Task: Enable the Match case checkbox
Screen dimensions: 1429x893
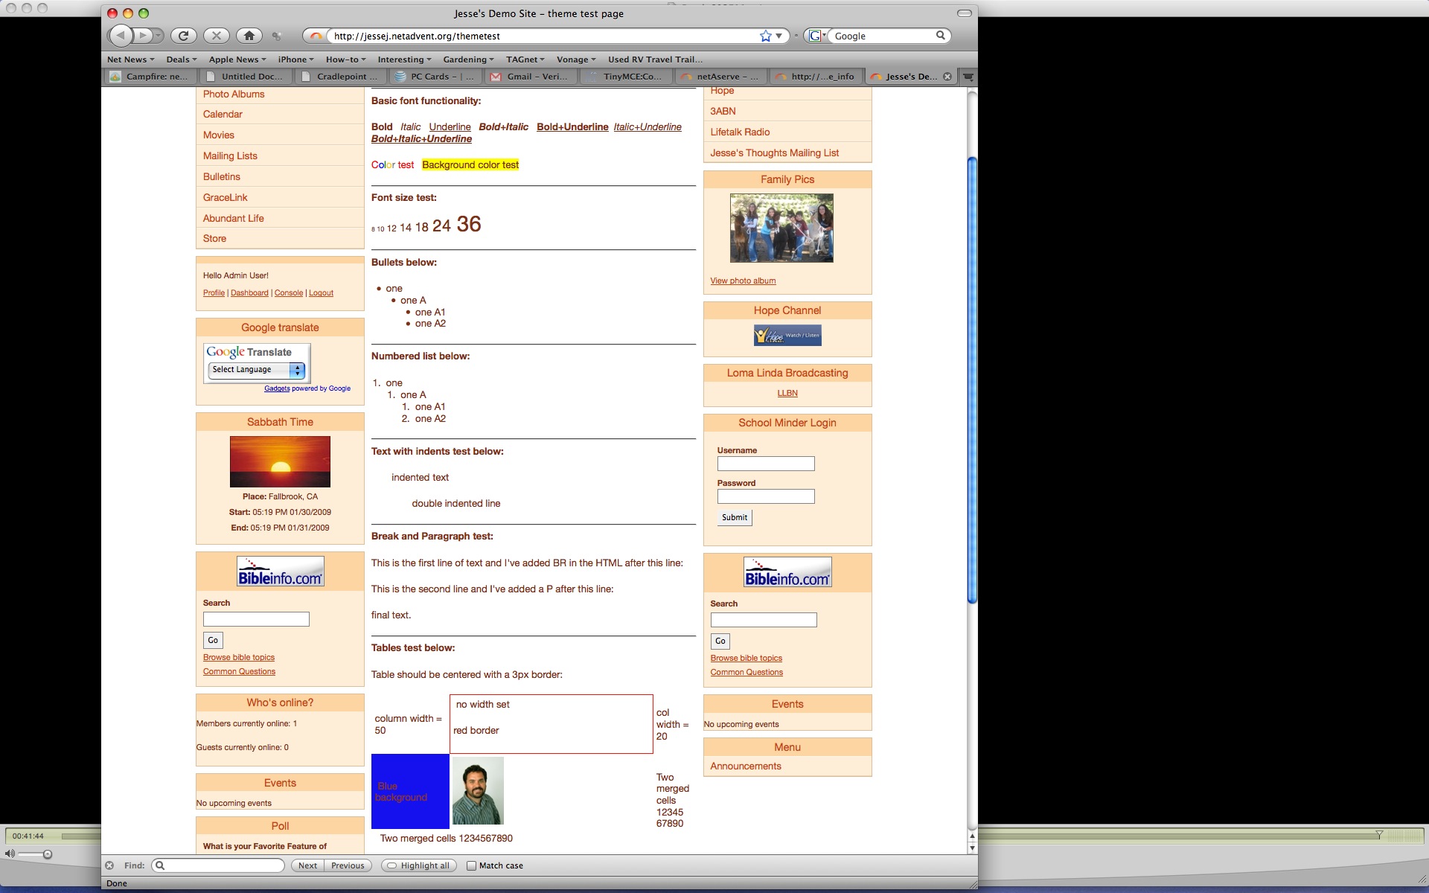Action: pyautogui.click(x=471, y=865)
